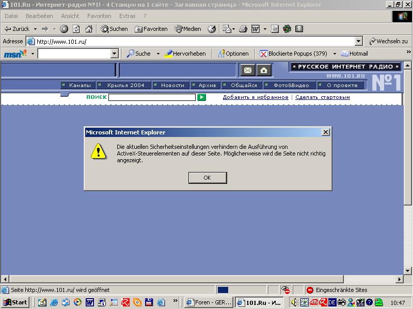This screenshot has height=309, width=413.
Task: Click the Stop loading toolbar icon
Action: tap(63, 29)
